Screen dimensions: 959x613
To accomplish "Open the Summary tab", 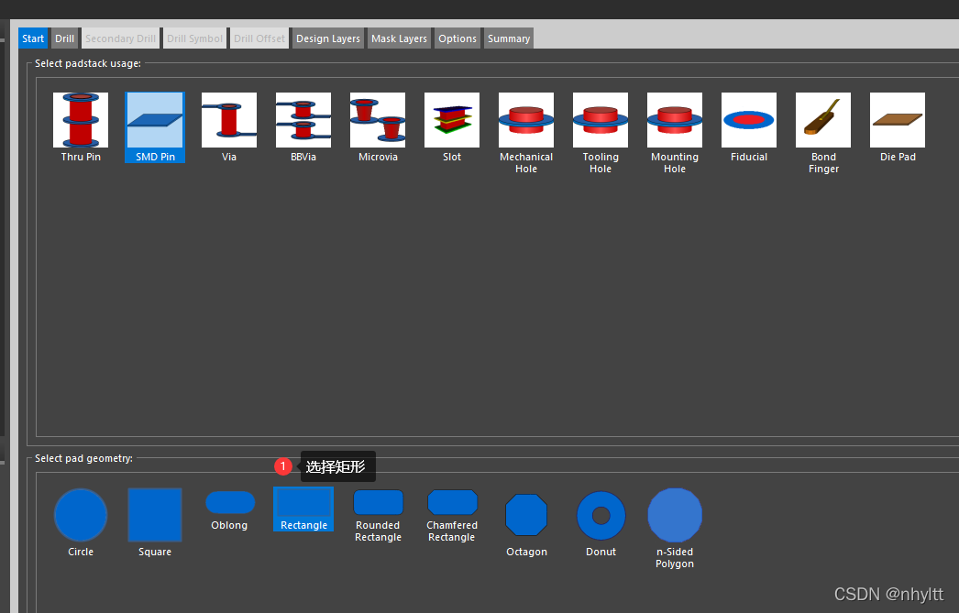I will 509,38.
